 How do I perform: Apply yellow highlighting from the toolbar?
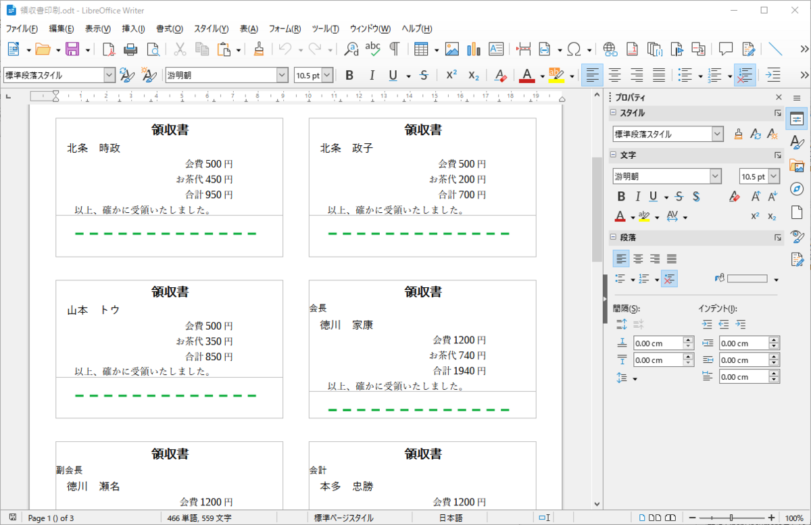(557, 75)
